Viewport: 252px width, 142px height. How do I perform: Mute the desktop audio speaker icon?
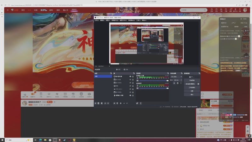point(137,88)
